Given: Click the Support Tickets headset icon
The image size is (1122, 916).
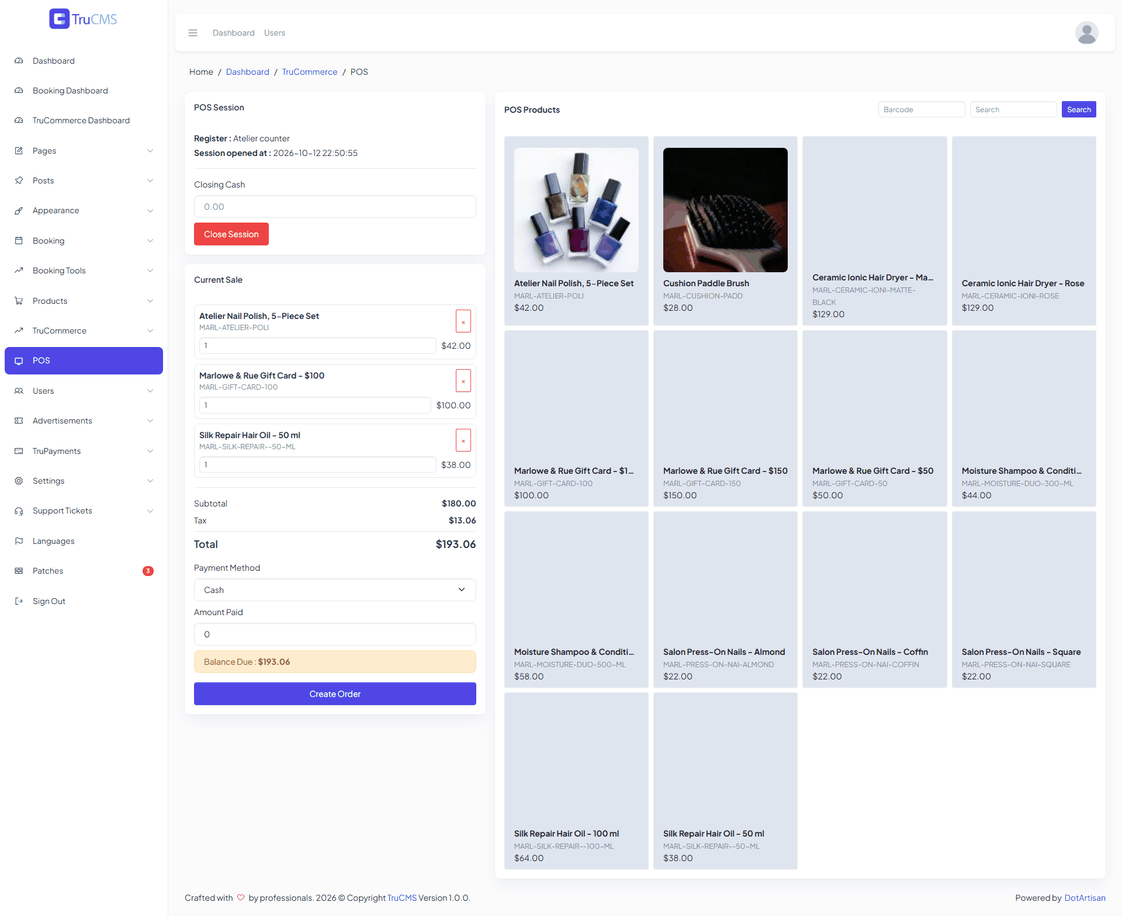Looking at the screenshot, I should pyautogui.click(x=19, y=511).
